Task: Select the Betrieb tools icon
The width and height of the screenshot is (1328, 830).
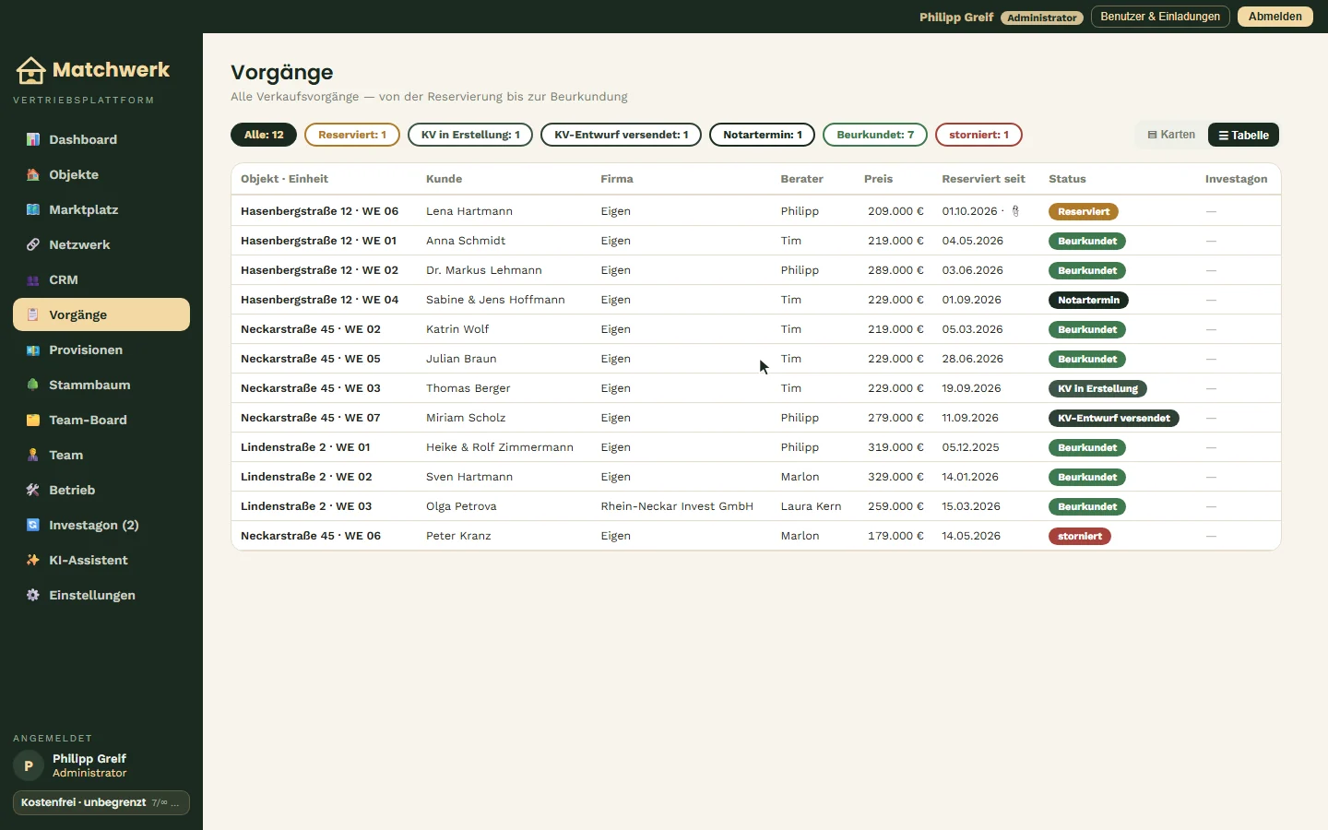Action: 33,490
